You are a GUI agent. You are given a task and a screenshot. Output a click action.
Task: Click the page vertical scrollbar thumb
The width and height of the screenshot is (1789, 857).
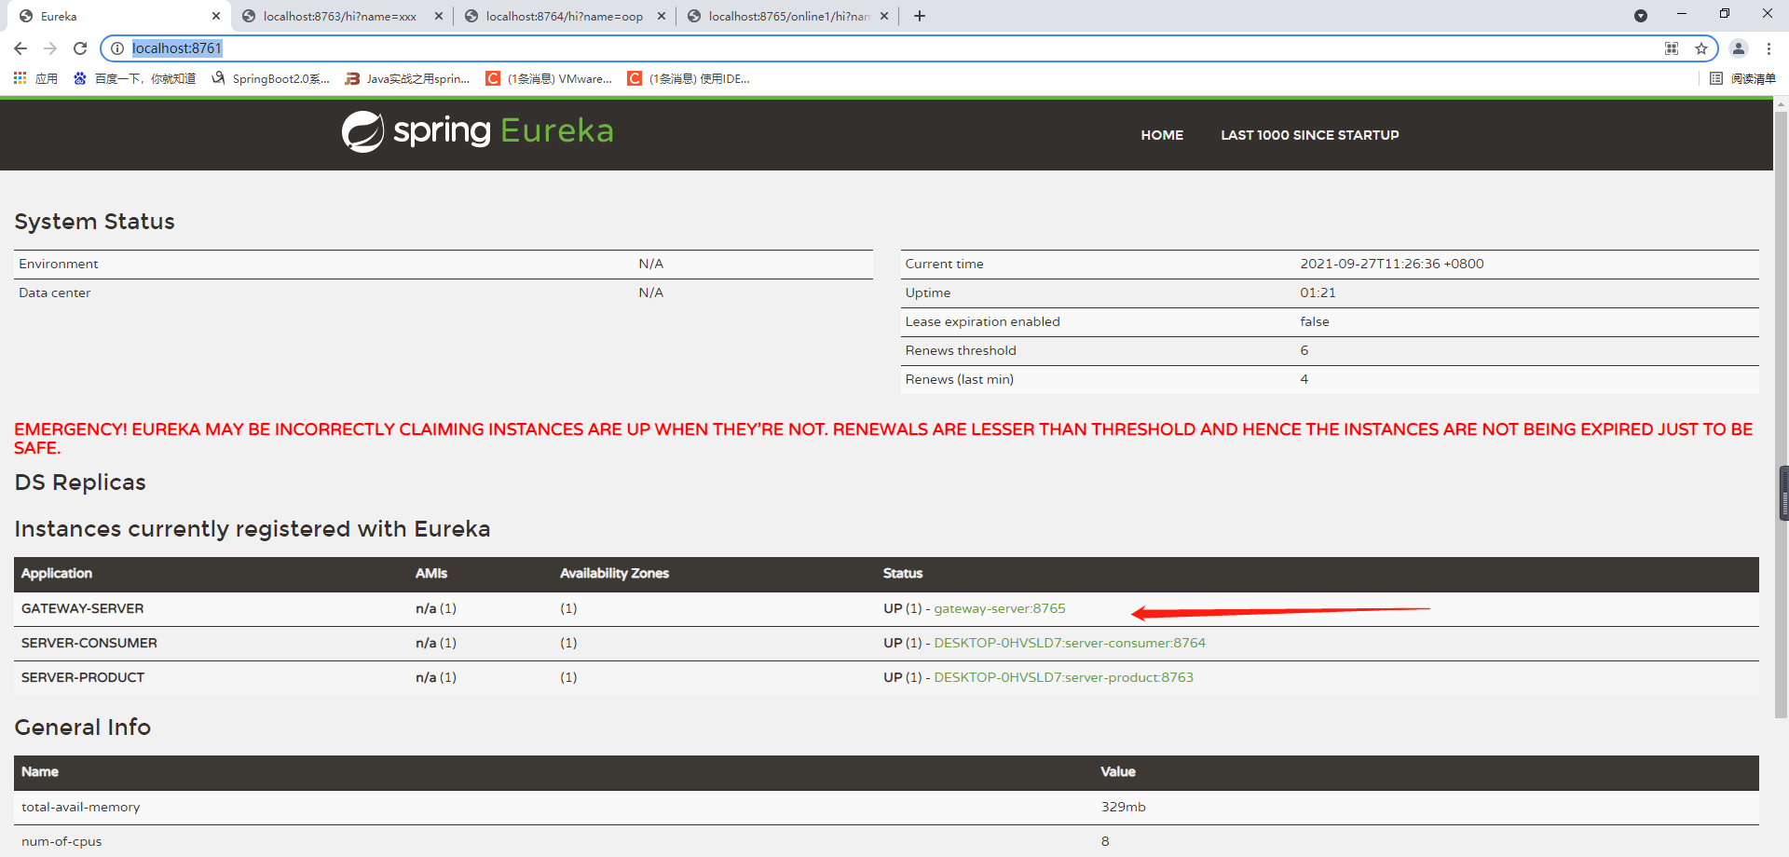(1782, 415)
